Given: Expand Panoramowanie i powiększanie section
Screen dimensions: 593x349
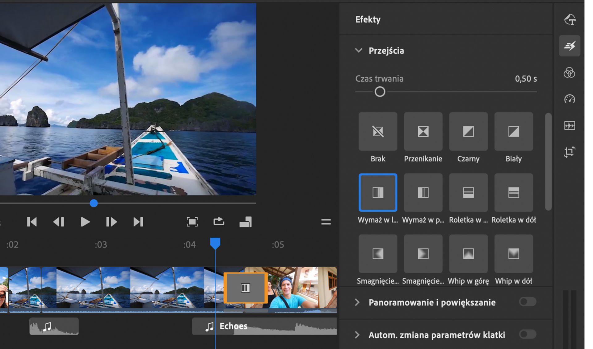Looking at the screenshot, I should tap(357, 302).
